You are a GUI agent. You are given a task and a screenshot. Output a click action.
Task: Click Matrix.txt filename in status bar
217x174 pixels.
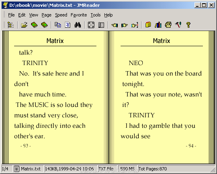click(x=31, y=169)
